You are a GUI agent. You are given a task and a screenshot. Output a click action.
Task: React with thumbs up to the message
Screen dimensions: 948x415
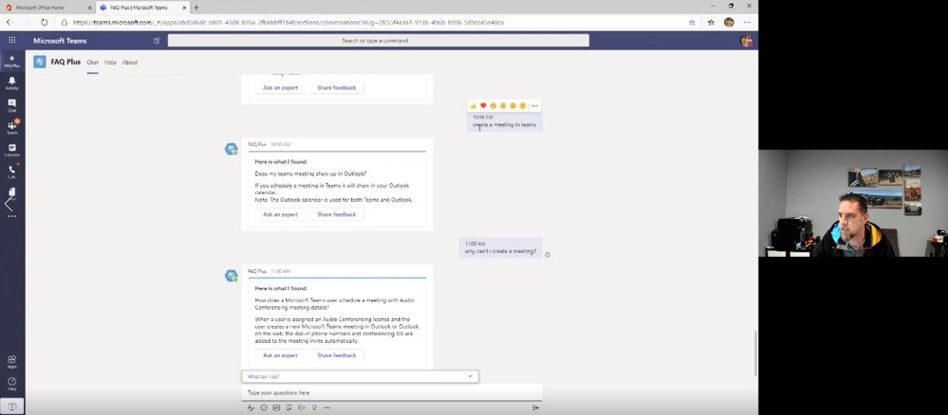(474, 106)
